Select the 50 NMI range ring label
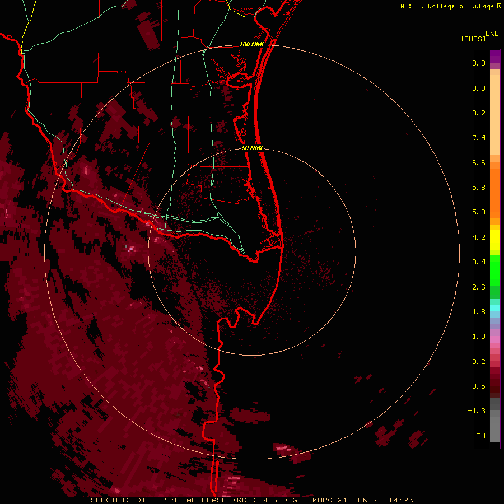The image size is (504, 504). 252,148
